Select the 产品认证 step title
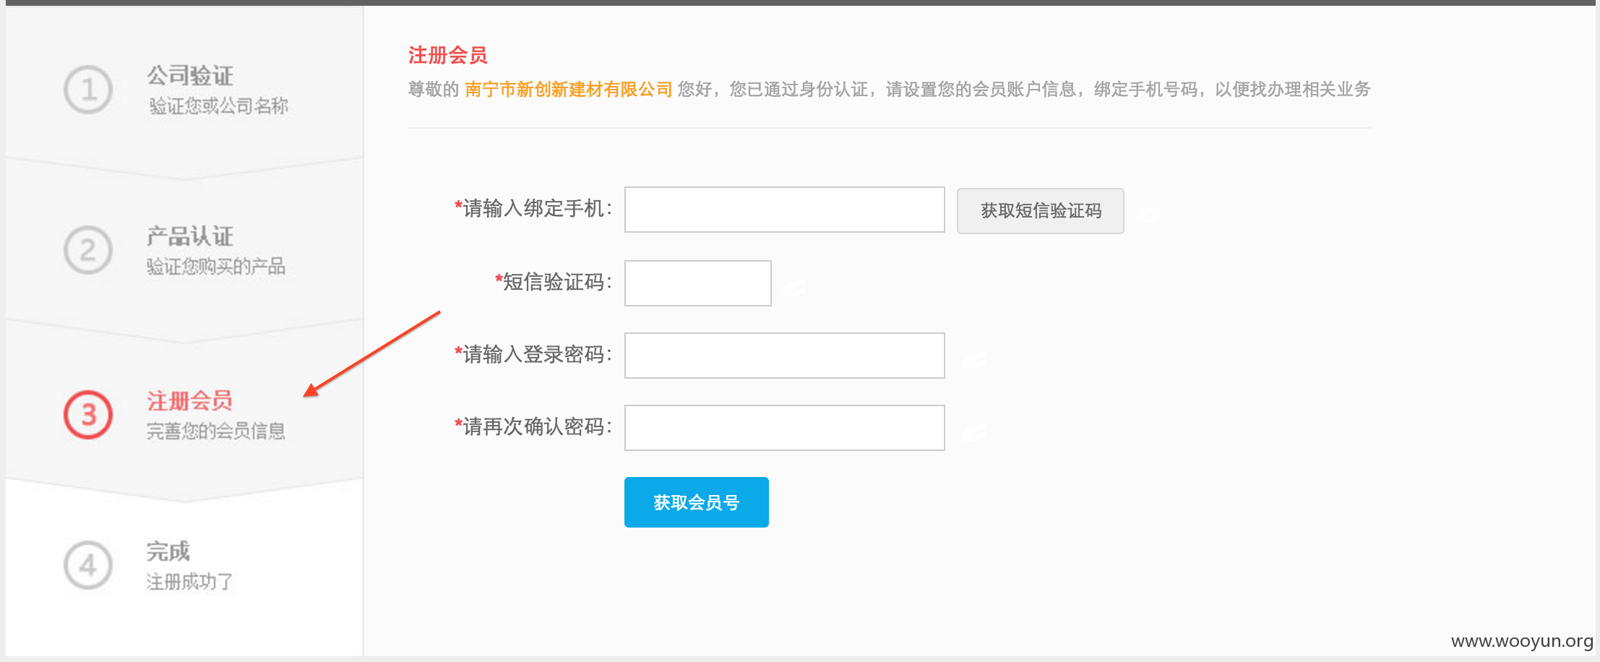Image resolution: width=1600 pixels, height=662 pixels. point(190,236)
